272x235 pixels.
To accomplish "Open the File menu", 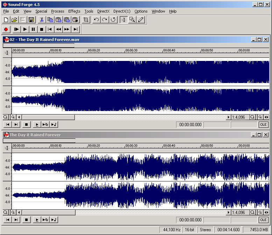I will (x=6, y=11).
